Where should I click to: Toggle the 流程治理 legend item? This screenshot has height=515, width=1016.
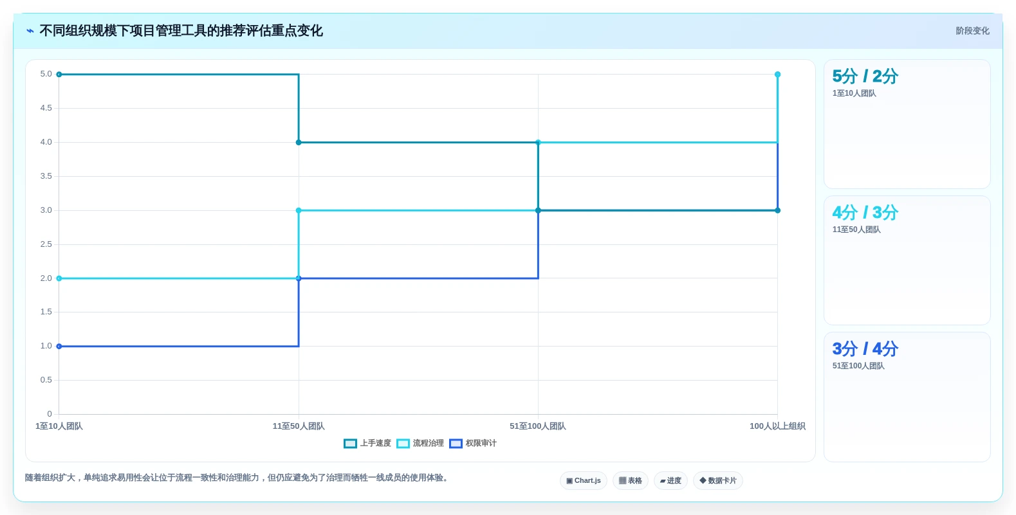click(x=420, y=444)
